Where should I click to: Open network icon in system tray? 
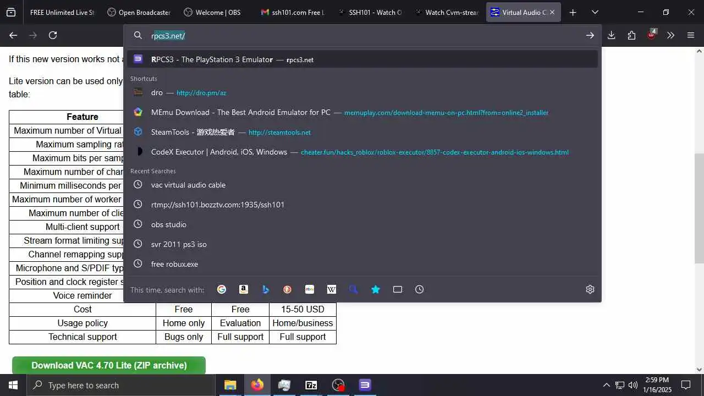pyautogui.click(x=620, y=385)
